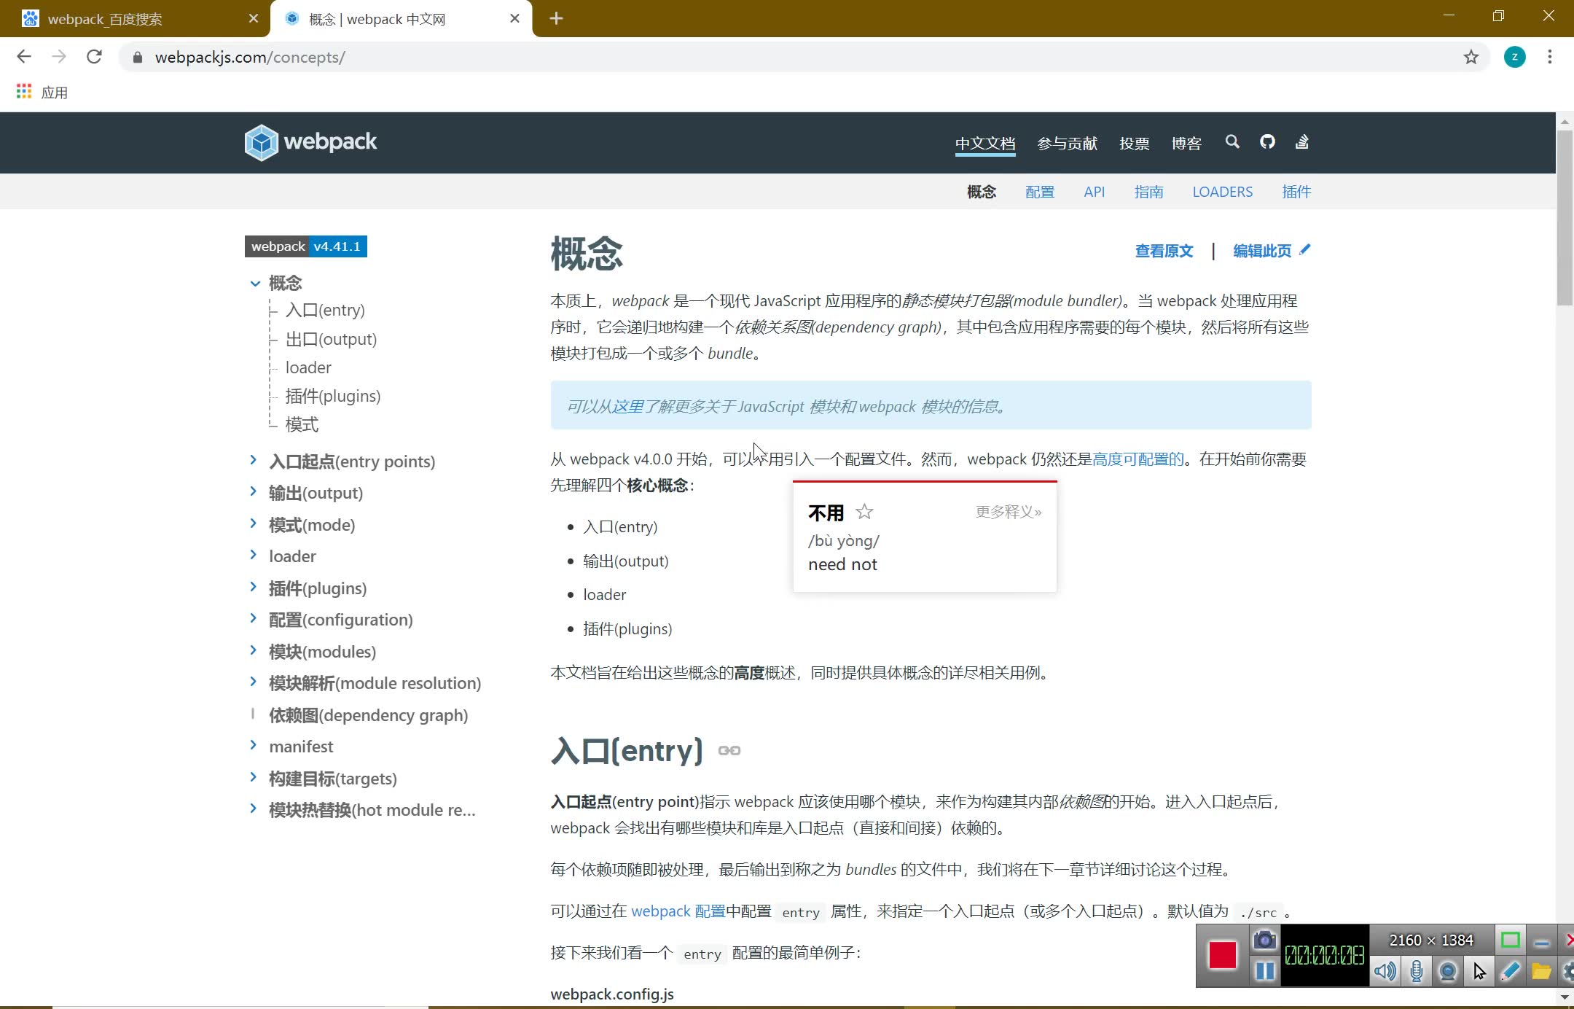Open 博客 in the top navigation
1574x1009 pixels.
click(x=1186, y=143)
